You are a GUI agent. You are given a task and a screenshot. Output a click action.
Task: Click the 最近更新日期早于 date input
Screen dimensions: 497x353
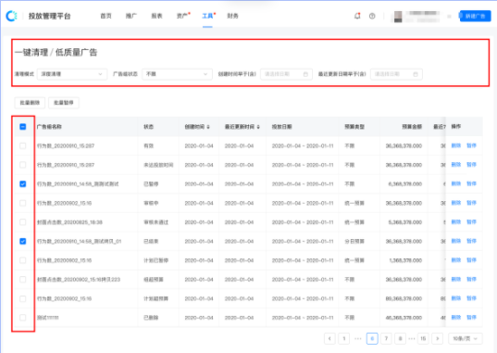[396, 74]
